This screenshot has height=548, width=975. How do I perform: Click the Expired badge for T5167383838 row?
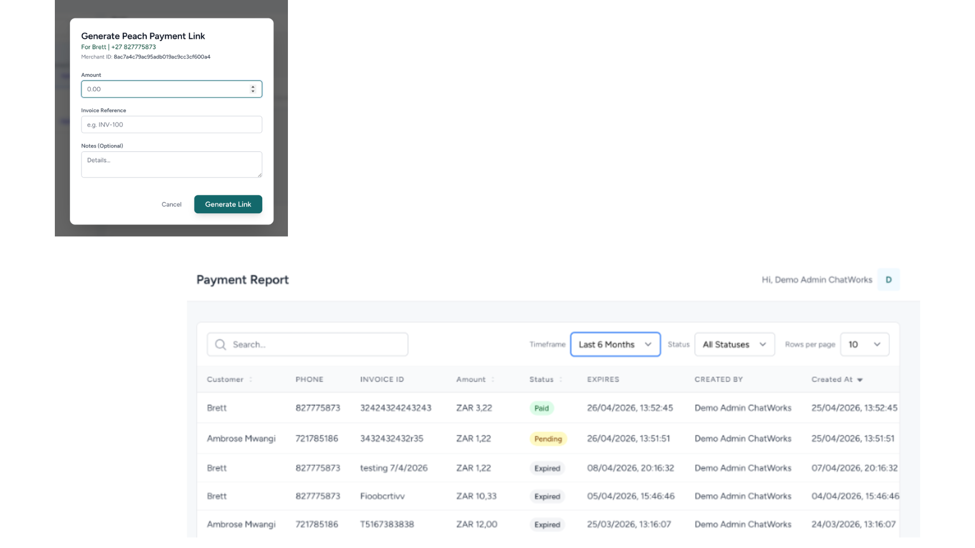coord(547,525)
